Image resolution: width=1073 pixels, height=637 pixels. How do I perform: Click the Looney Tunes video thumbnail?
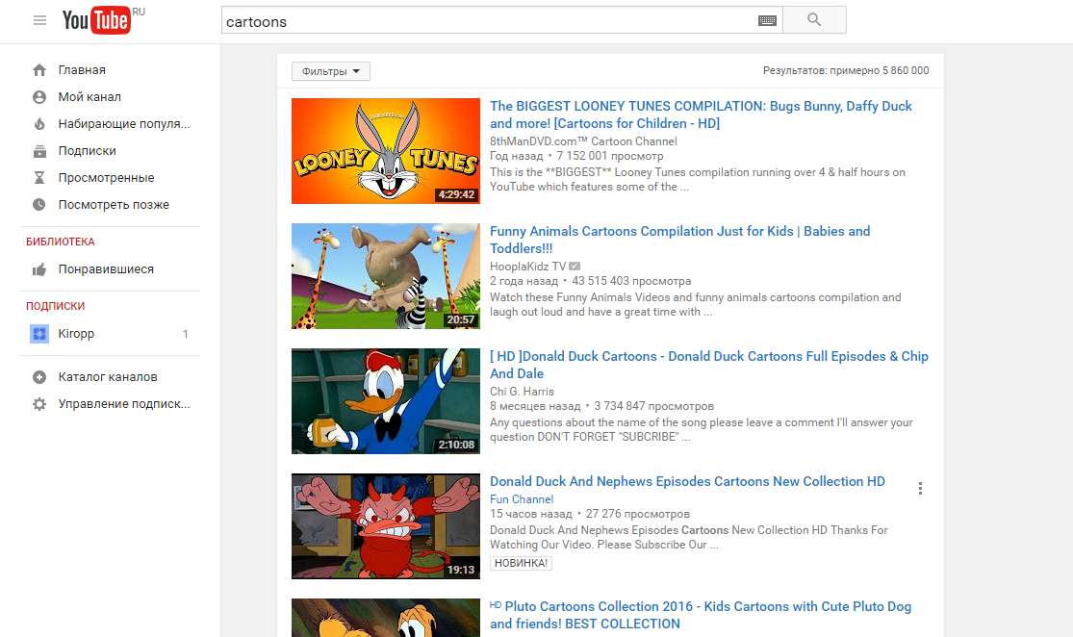coord(385,151)
